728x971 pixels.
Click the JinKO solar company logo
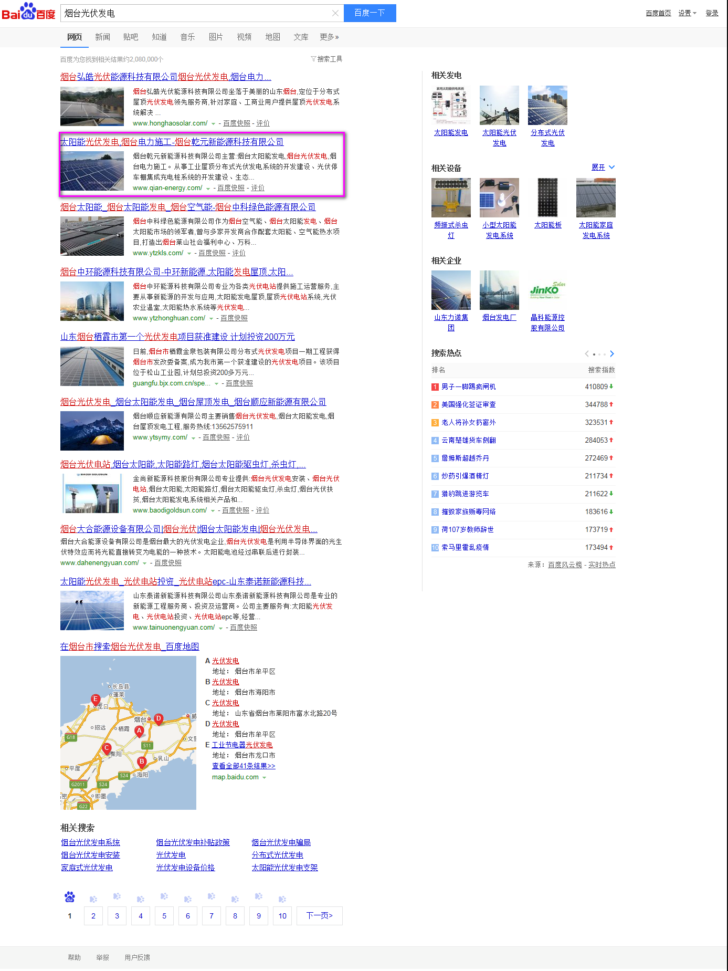pos(547,290)
